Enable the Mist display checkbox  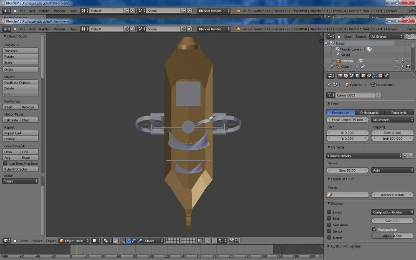329,218
